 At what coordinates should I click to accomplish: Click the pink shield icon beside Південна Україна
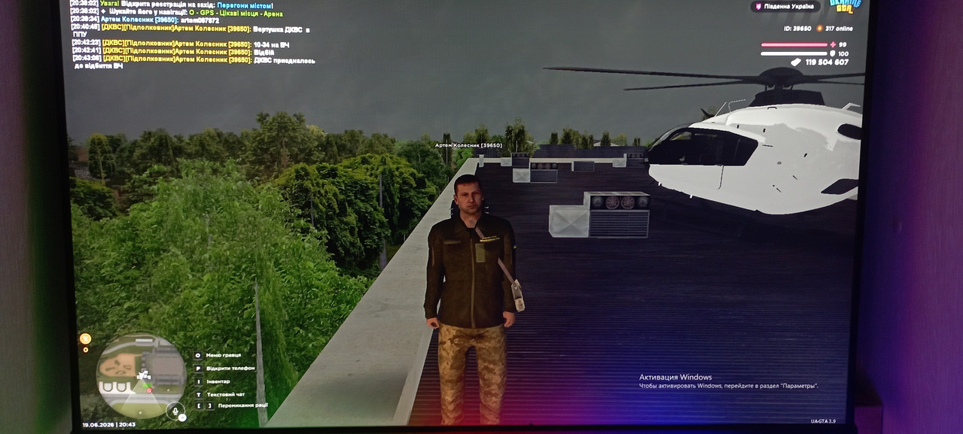point(758,6)
